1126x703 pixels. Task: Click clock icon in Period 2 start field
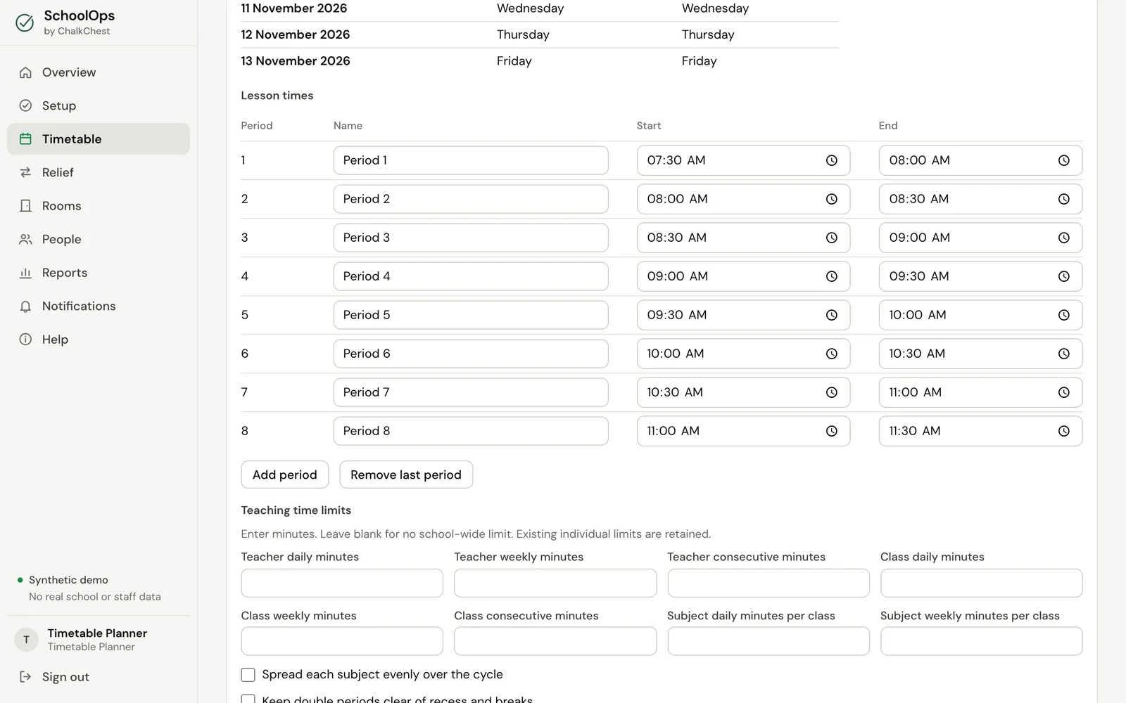831,199
